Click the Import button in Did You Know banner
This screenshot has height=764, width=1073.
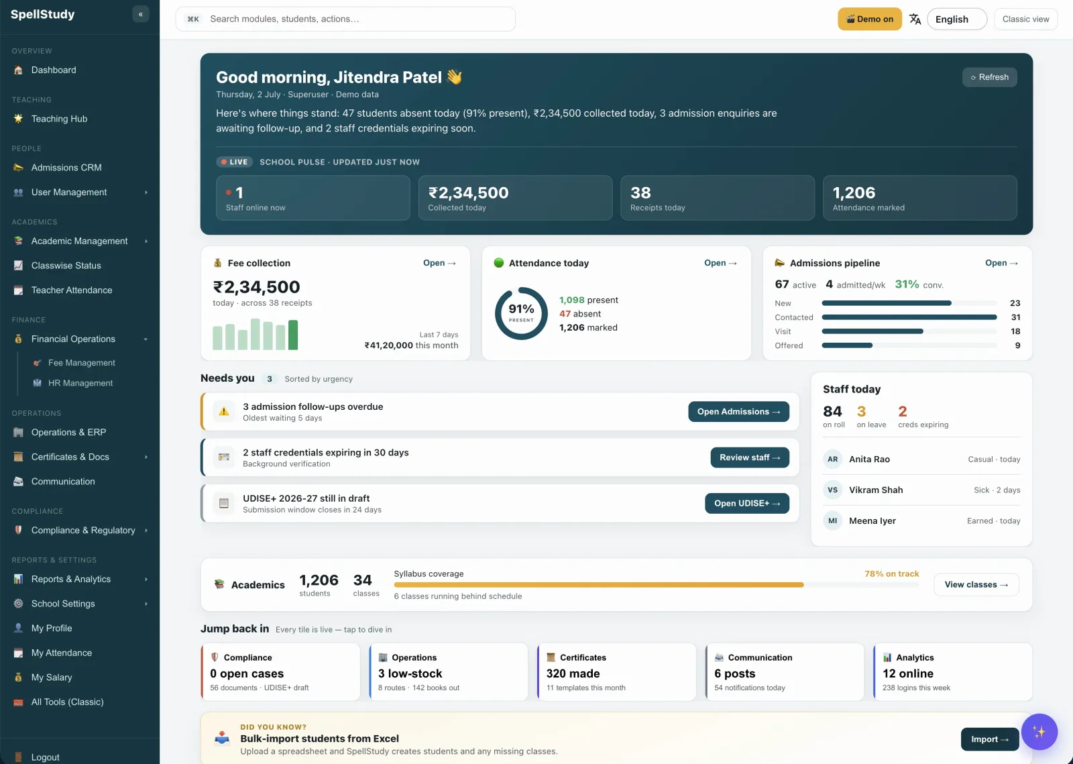990,739
